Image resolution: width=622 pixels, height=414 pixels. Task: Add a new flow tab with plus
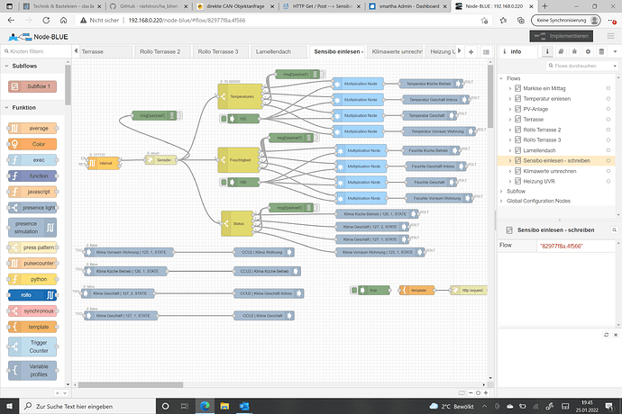(x=471, y=51)
